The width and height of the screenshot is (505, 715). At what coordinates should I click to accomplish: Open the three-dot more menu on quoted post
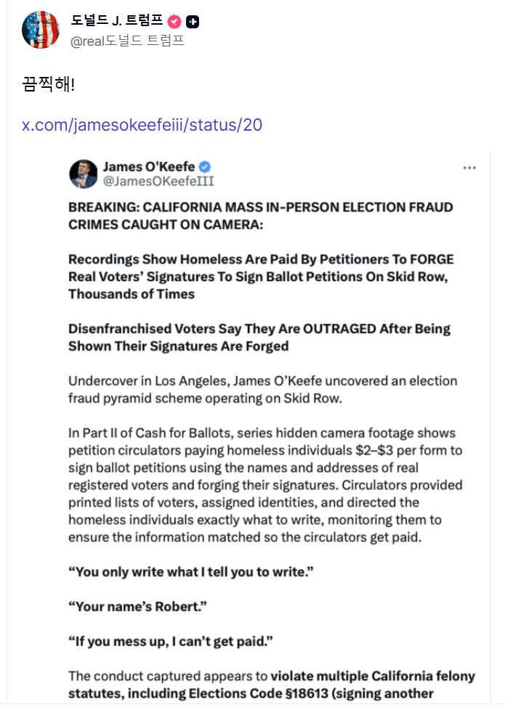point(469,168)
